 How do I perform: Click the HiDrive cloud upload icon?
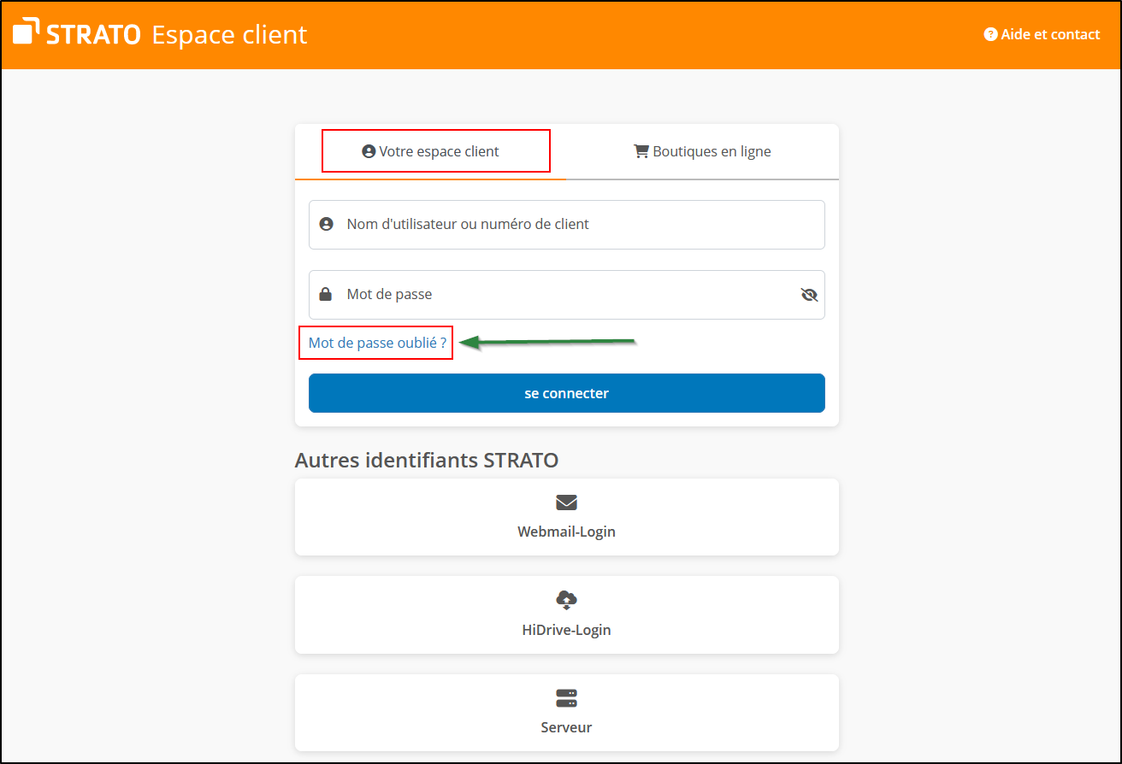pyautogui.click(x=566, y=600)
